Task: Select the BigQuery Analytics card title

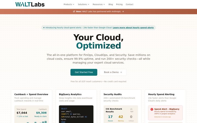Action: [x=70, y=94]
